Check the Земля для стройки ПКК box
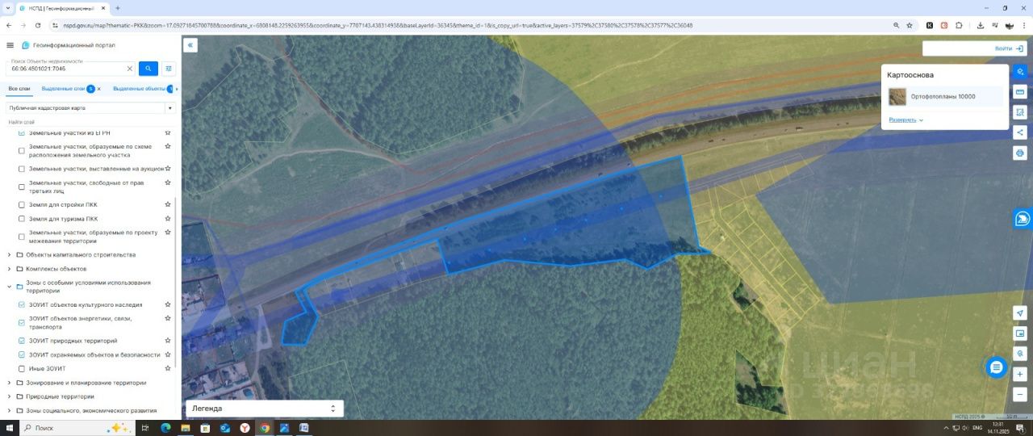The image size is (1033, 436). [x=22, y=205]
